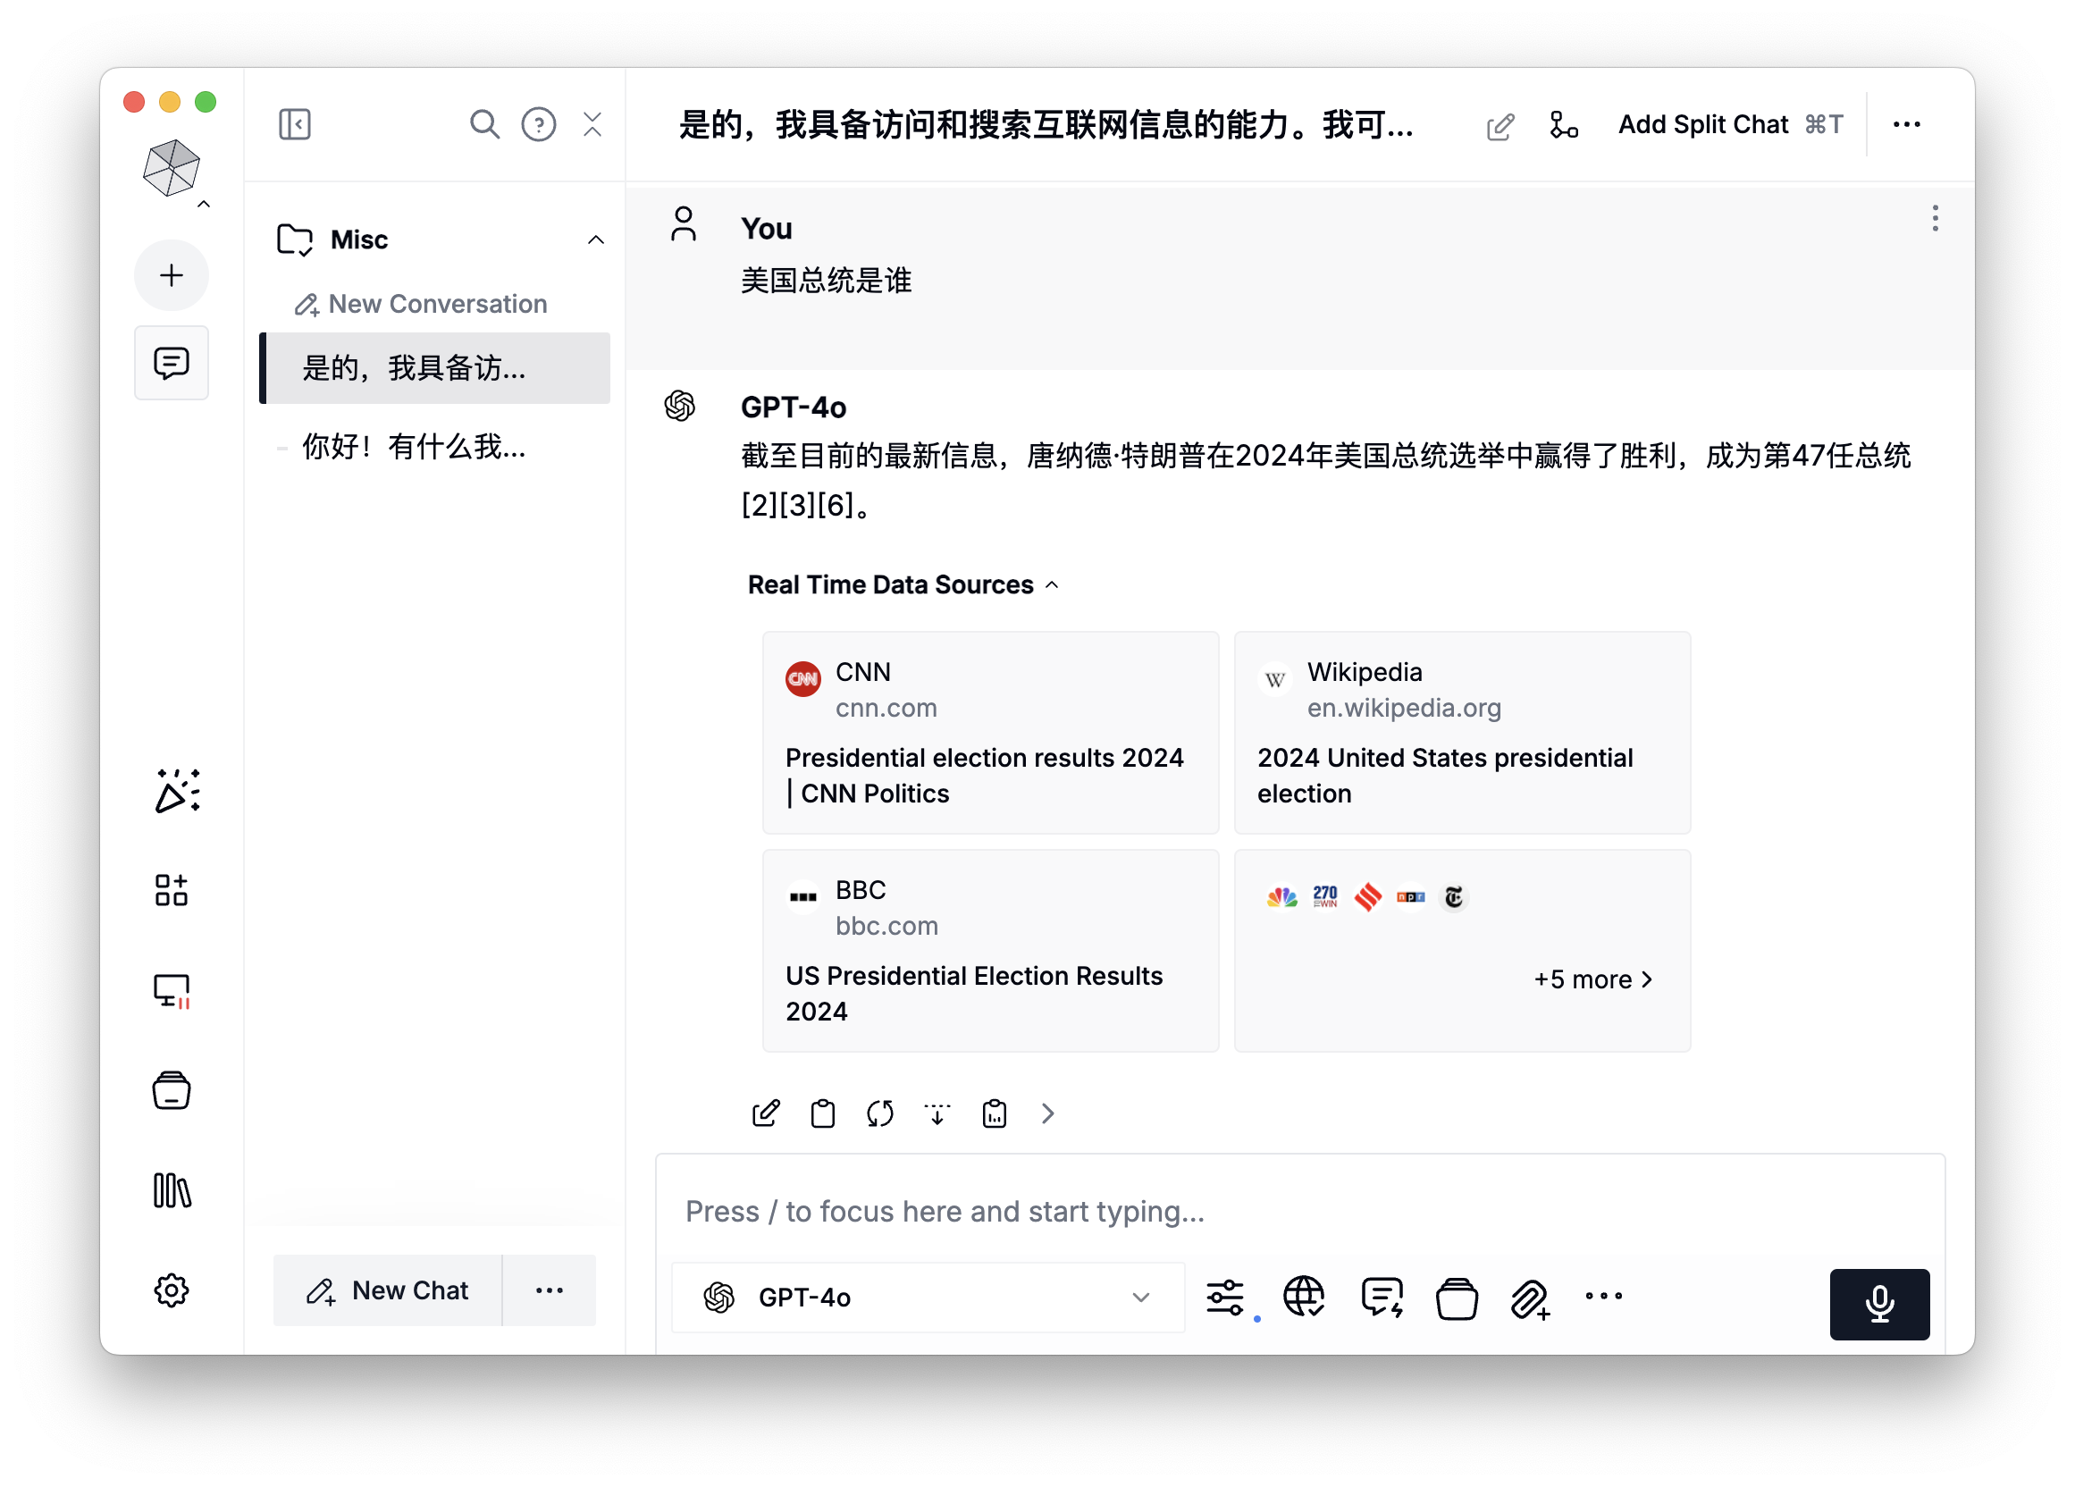This screenshot has height=1487, width=2075.
Task: Click the microphone voice input button
Action: coord(1878,1303)
